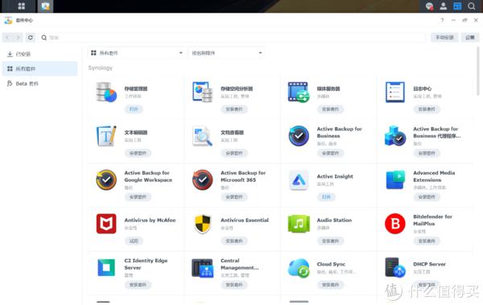The height and width of the screenshot is (305, 483).
Task: Go forward with the right arrow
Action: coord(18,38)
